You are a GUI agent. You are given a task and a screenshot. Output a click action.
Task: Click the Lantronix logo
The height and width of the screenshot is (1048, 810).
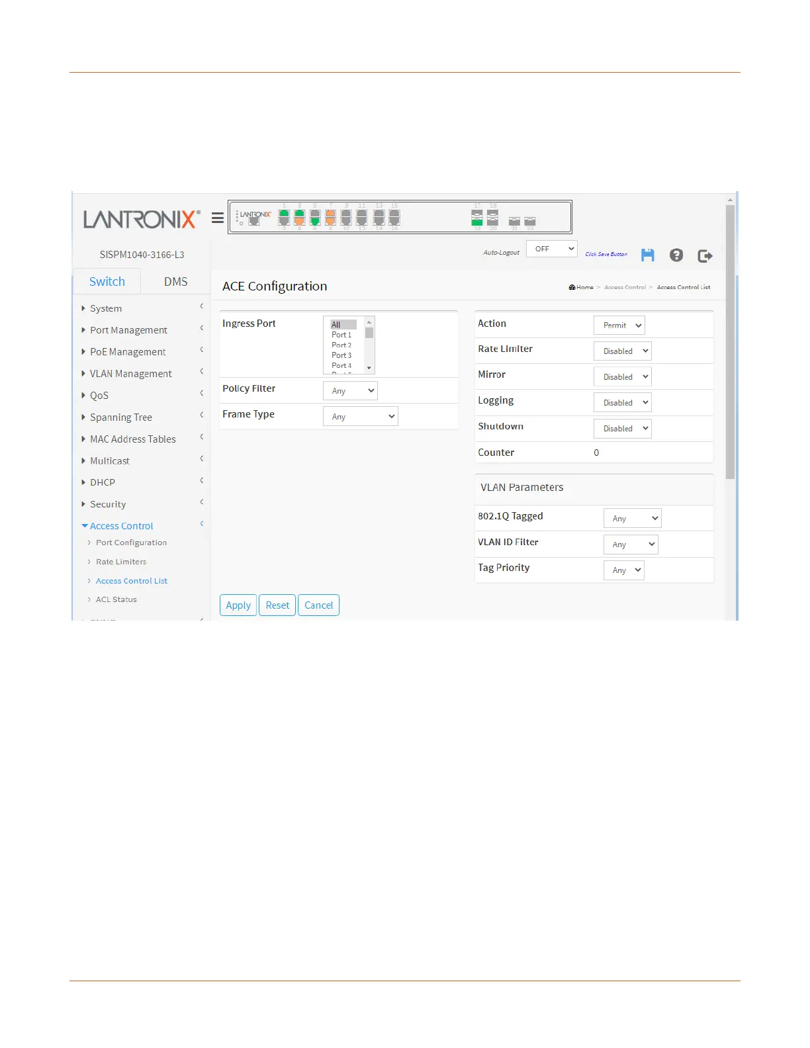(142, 219)
